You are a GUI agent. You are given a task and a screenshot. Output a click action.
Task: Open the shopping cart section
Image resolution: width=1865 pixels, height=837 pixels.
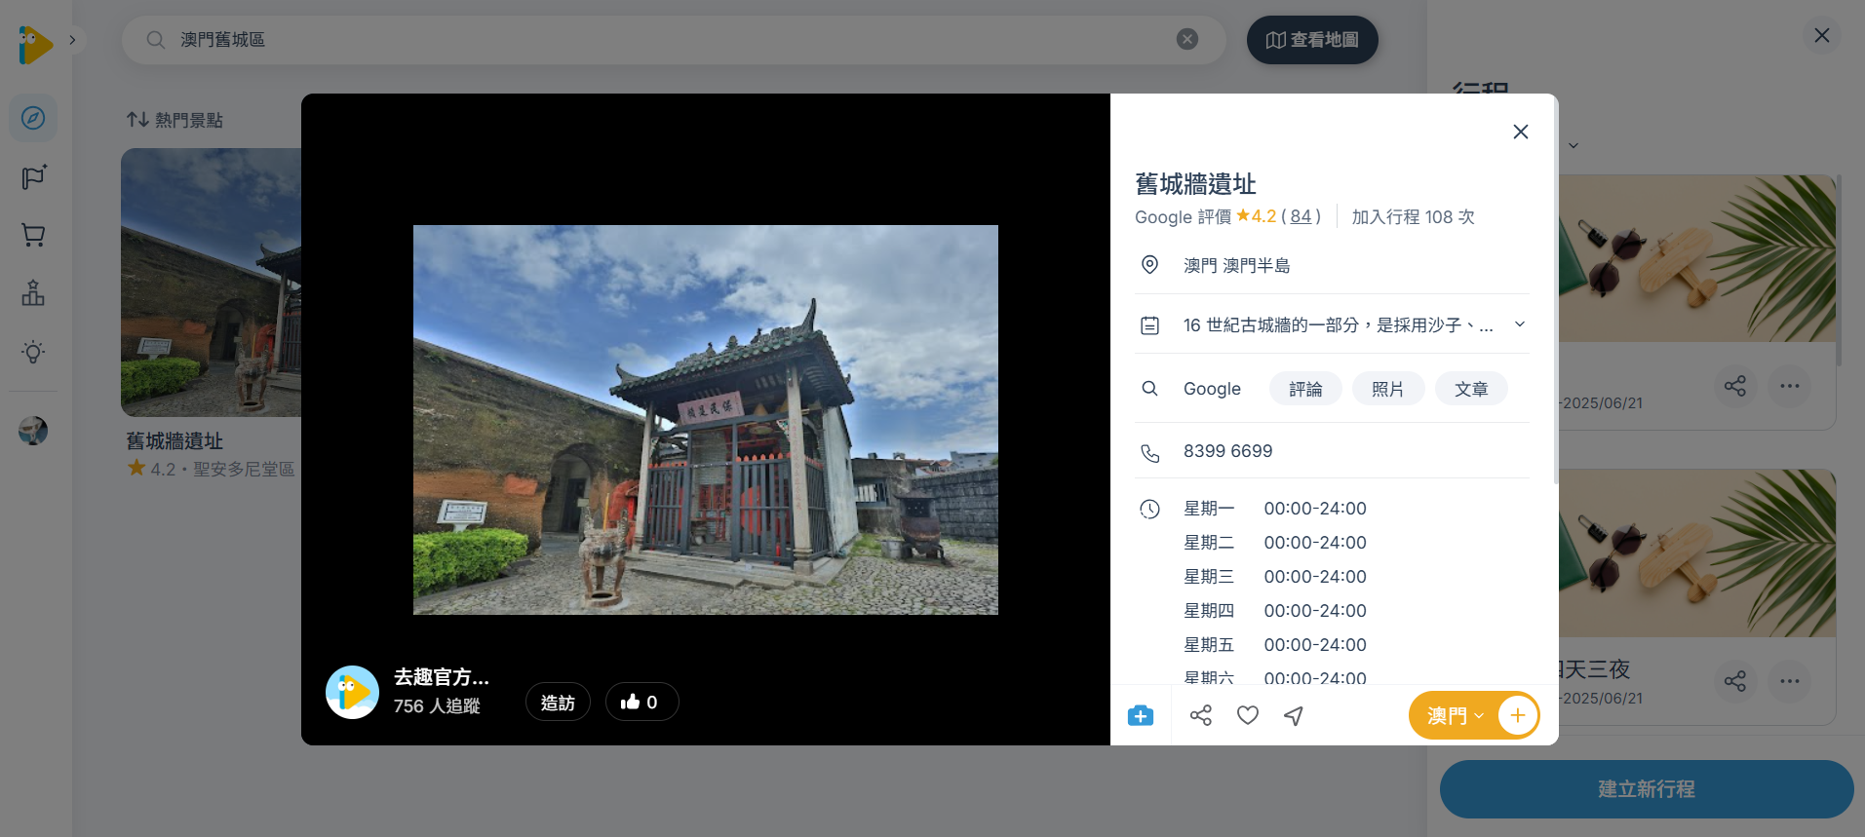(33, 235)
